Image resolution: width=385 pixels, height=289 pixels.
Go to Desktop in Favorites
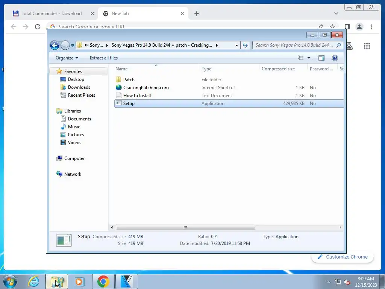pyautogui.click(x=76, y=79)
